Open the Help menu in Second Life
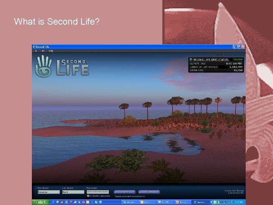 click(51, 51)
